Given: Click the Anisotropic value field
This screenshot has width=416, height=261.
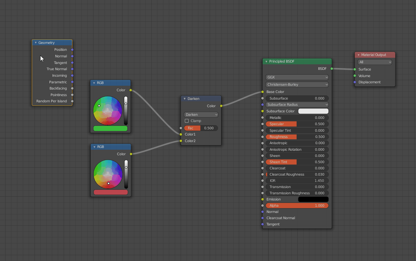Looking at the screenshot, I should 297,143.
